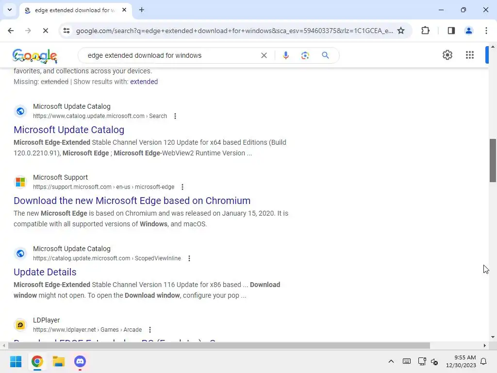Viewport: 497px width, 373px height.
Task: Open the 'Update Details' result
Action: tap(45, 272)
